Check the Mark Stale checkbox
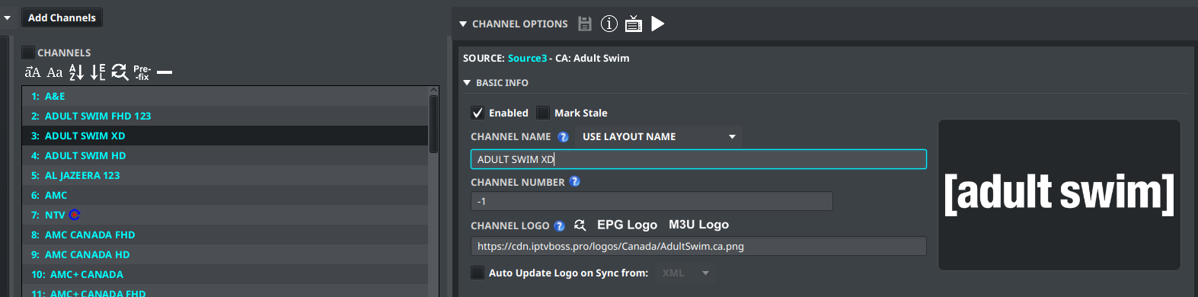Viewport: 1198px width, 297px height. [543, 113]
